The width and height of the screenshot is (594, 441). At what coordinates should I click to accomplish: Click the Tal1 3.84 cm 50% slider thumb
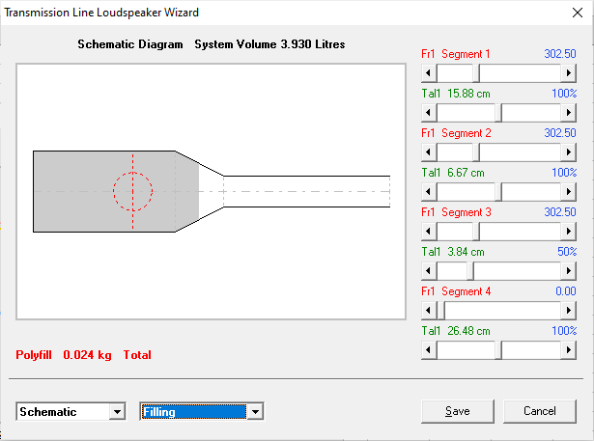tap(470, 270)
